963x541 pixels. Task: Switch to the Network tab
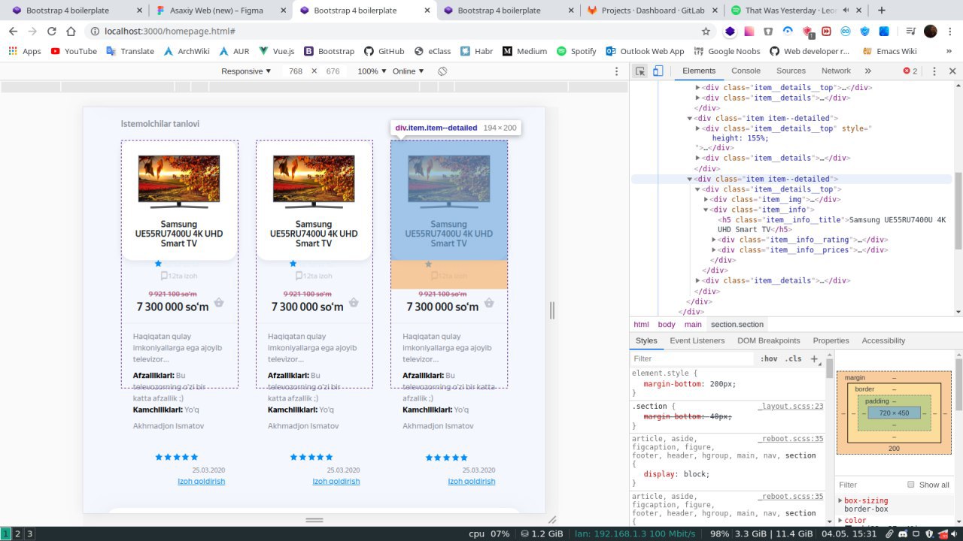coord(836,71)
